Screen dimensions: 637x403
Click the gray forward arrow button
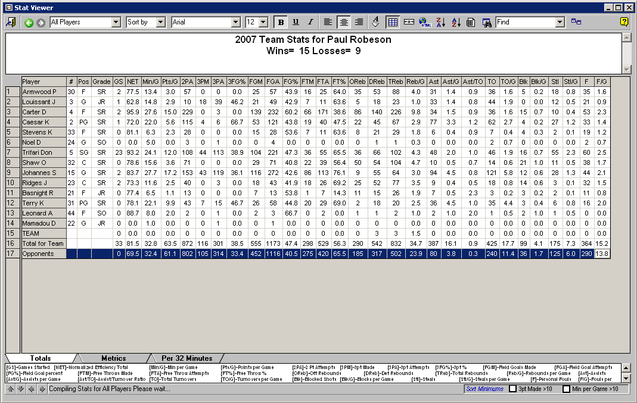coord(41,23)
